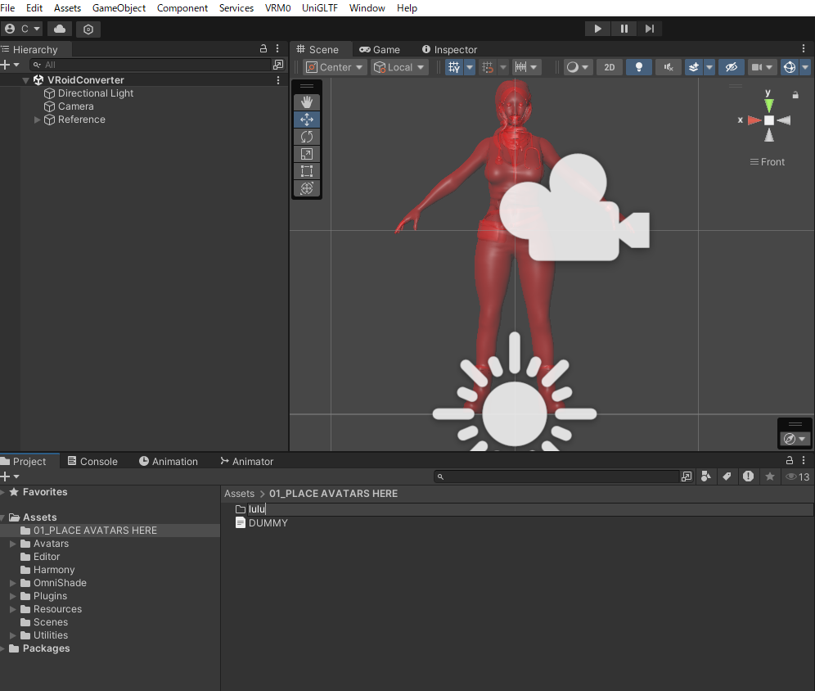The height and width of the screenshot is (691, 815).
Task: Toggle hidden packages visibility eye counter
Action: pyautogui.click(x=797, y=476)
